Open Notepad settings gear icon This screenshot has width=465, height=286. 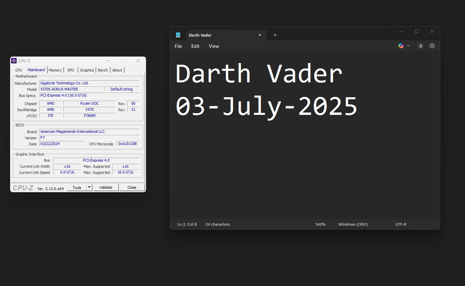(x=432, y=46)
